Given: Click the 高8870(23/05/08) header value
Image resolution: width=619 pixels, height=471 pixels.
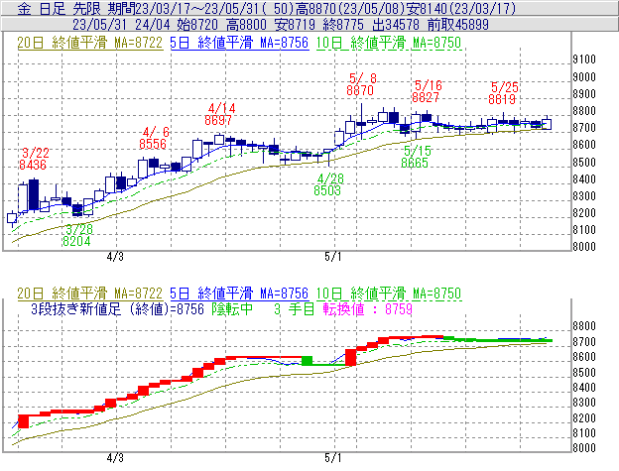Looking at the screenshot, I should tap(351, 9).
